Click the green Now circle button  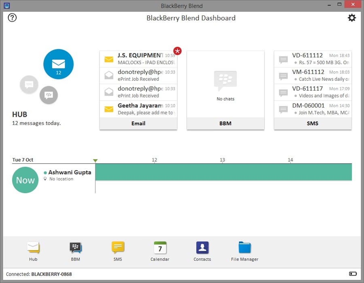pos(25,180)
